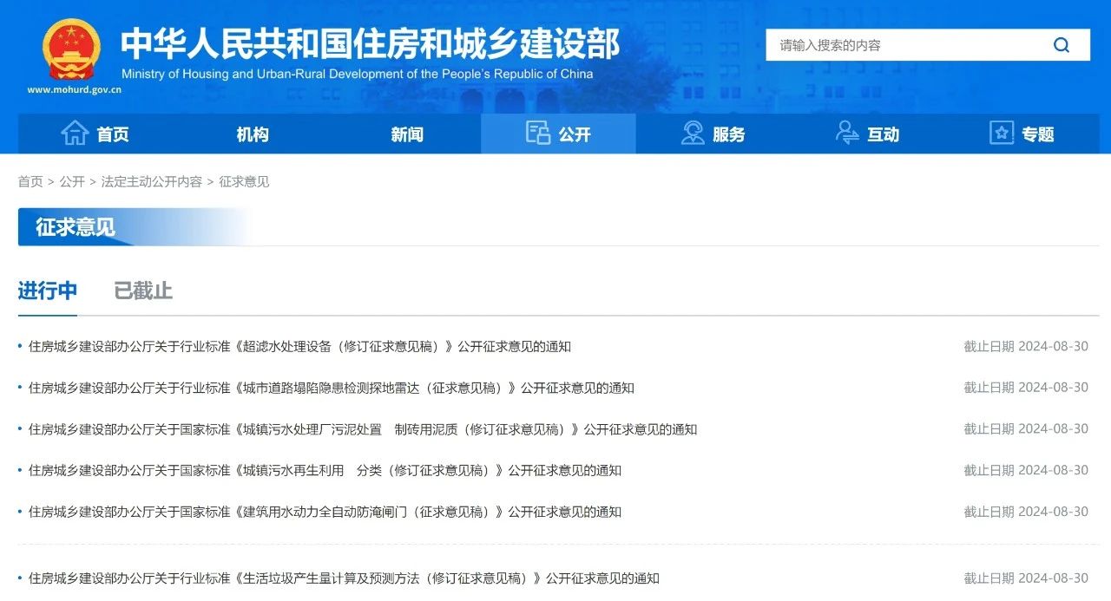The width and height of the screenshot is (1111, 601).
Task: Open 城镇污水再生利用 分类 notice
Action: pos(325,471)
